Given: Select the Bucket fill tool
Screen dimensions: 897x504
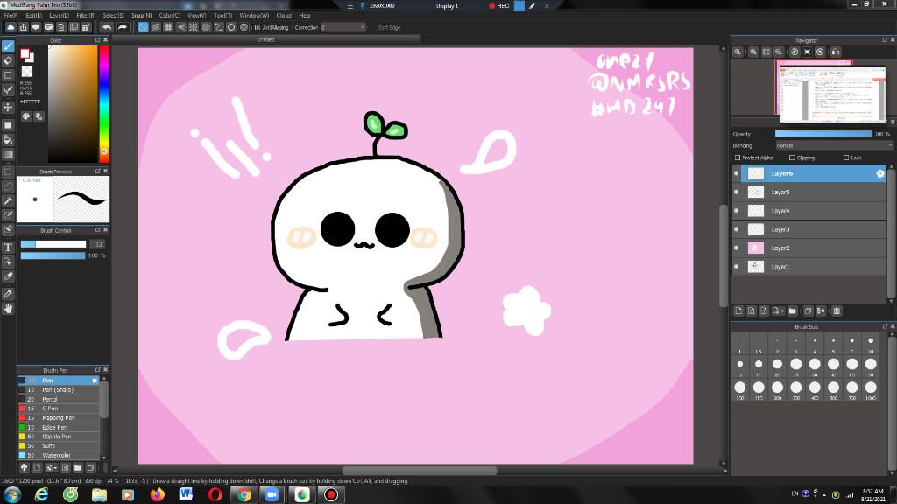Looking at the screenshot, I should click(x=8, y=138).
